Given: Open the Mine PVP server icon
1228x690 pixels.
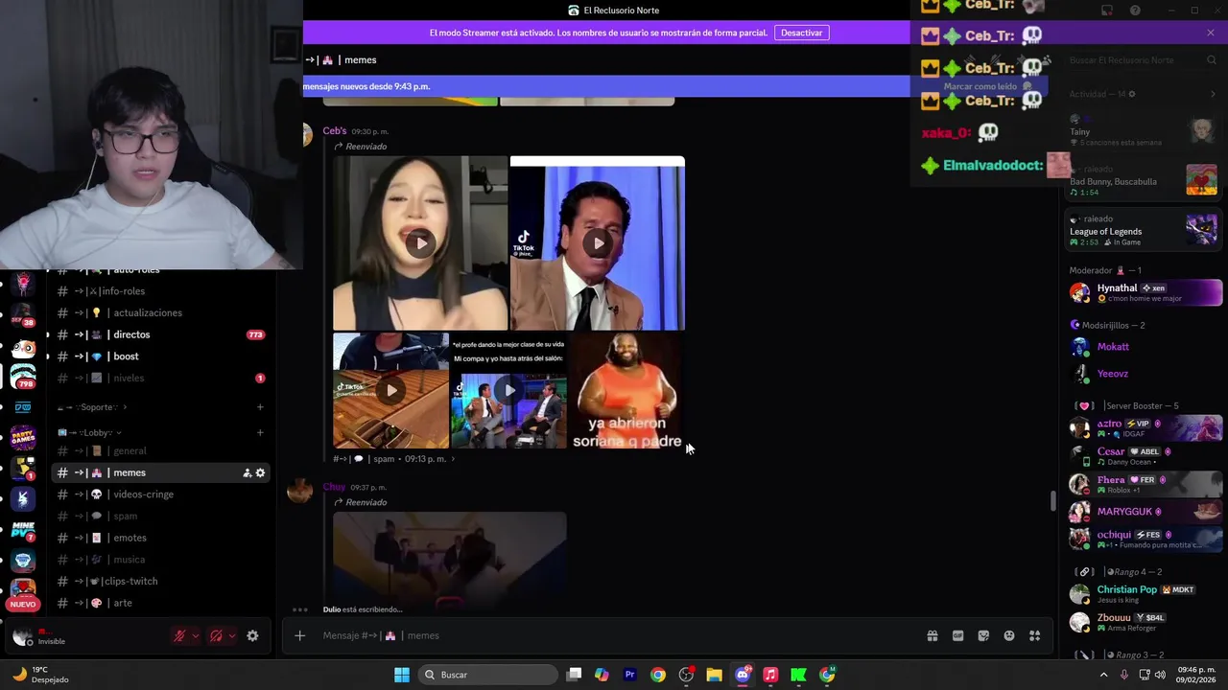Looking at the screenshot, I should pyautogui.click(x=23, y=529).
